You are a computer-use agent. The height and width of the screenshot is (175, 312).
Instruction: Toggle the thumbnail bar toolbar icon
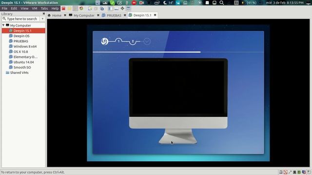tap(117, 9)
